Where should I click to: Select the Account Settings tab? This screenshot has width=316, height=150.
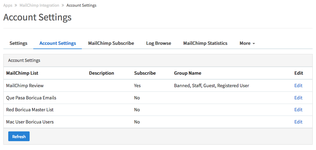[x=58, y=43]
